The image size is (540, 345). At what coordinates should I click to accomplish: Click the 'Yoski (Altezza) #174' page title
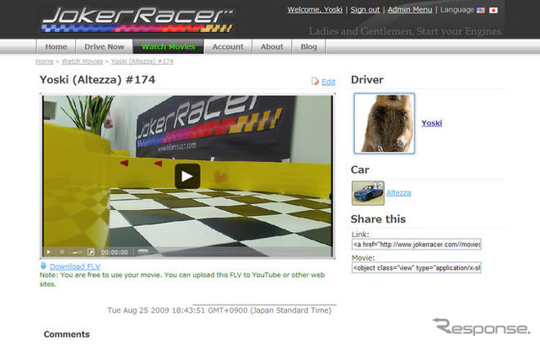point(98,80)
